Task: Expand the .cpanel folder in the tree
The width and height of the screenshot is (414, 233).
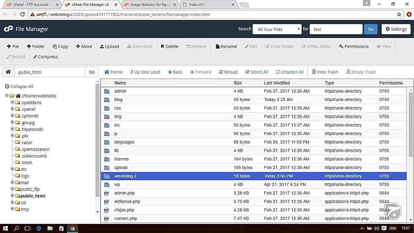Action: 12,109
